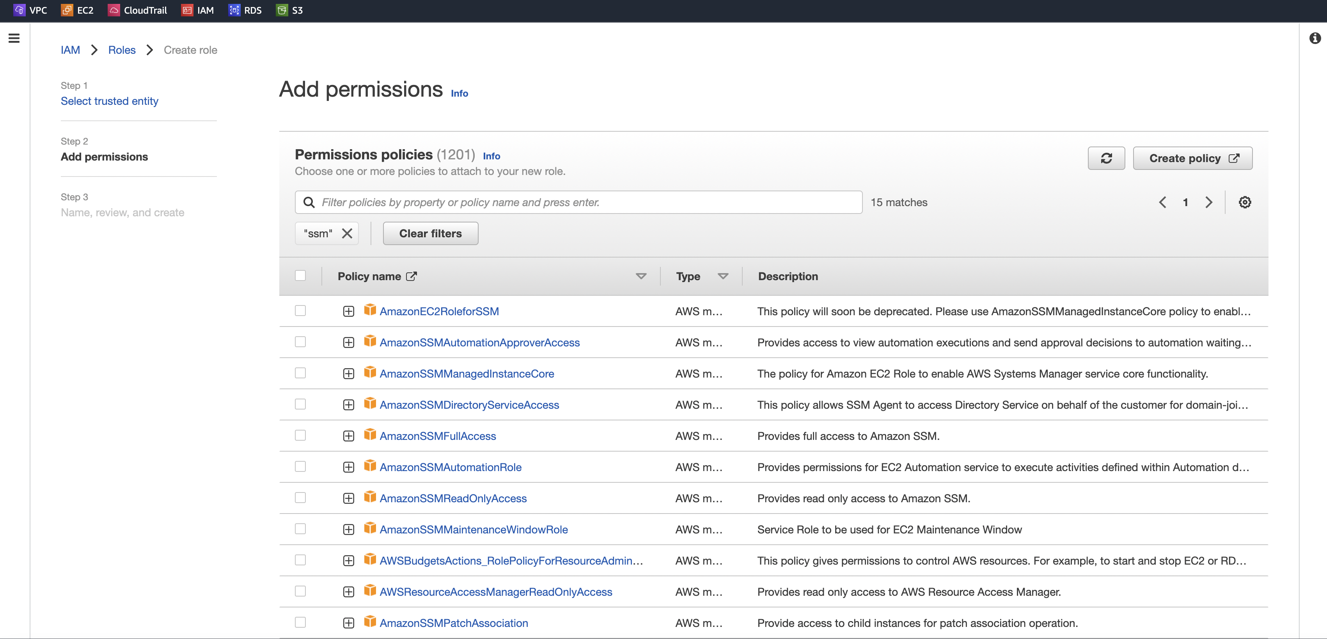
Task: Expand AmazonSSMReadOnlyAccess policy row
Action: coord(349,498)
